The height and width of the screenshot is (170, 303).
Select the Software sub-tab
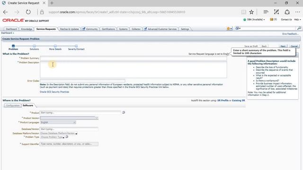pyautogui.click(x=28, y=105)
